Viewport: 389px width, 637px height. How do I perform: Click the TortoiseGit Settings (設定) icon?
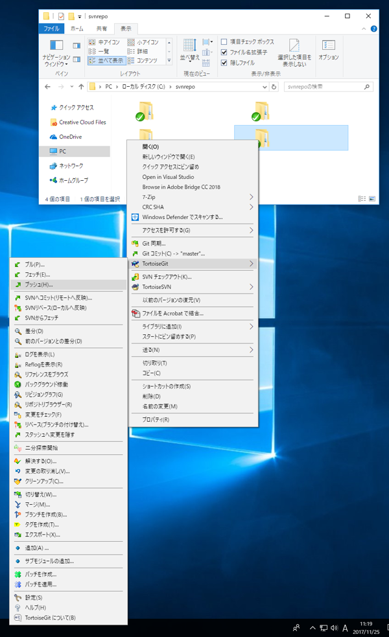coord(18,597)
